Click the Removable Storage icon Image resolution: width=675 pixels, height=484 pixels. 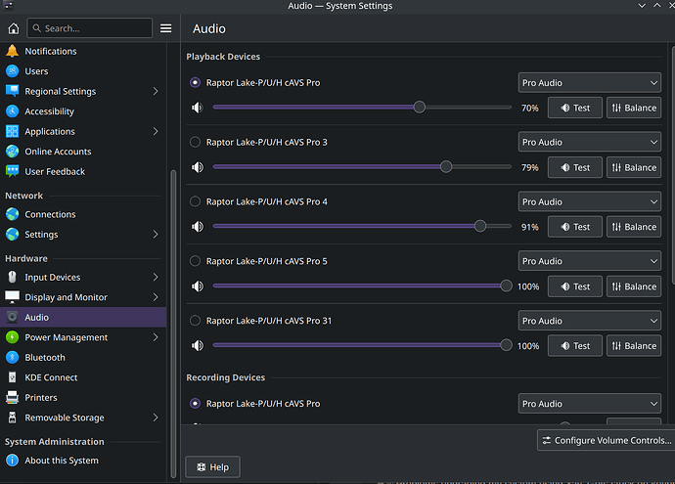tap(12, 418)
